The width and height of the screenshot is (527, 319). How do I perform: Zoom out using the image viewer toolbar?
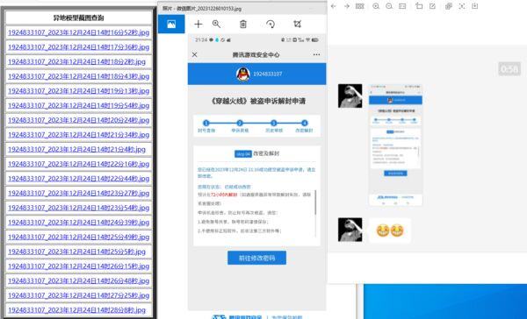pyautogui.click(x=389, y=6)
